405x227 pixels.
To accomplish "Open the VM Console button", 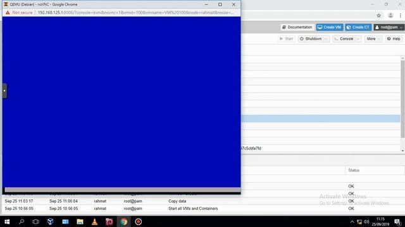I will pos(344,39).
